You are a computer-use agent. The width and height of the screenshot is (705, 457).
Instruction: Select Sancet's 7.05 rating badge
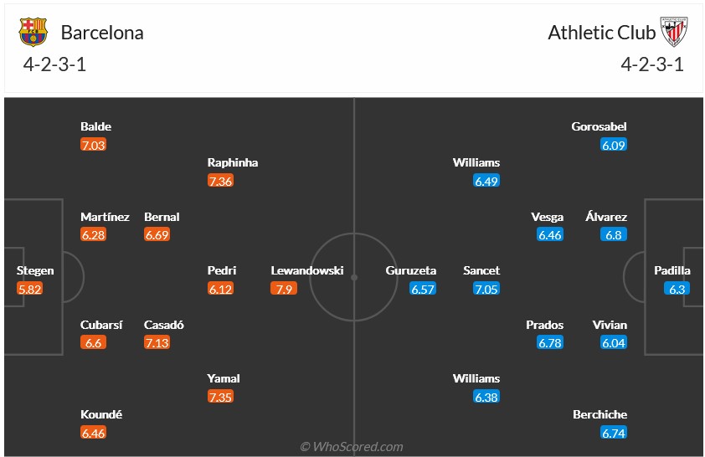[486, 289]
